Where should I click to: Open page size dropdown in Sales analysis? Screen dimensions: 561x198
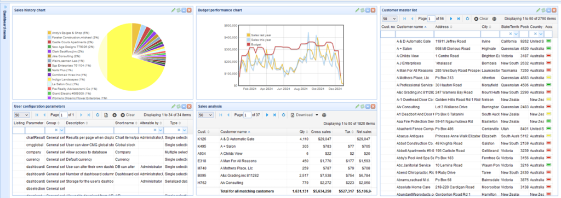coord(205,115)
